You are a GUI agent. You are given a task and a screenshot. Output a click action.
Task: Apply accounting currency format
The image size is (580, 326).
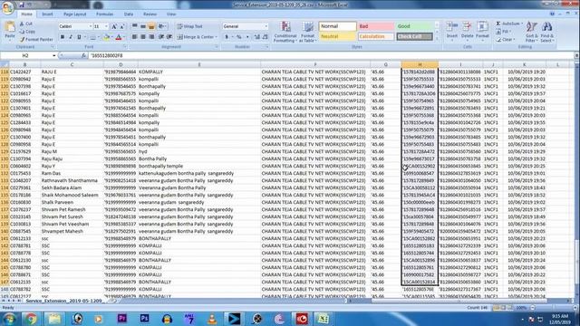[227, 37]
